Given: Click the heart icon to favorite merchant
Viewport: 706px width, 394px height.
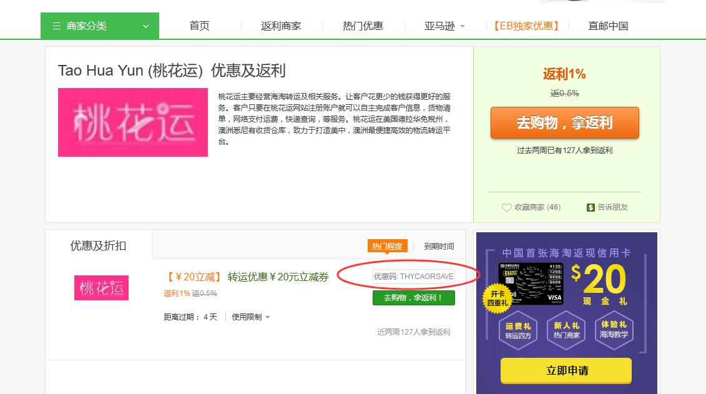Looking at the screenshot, I should [506, 207].
